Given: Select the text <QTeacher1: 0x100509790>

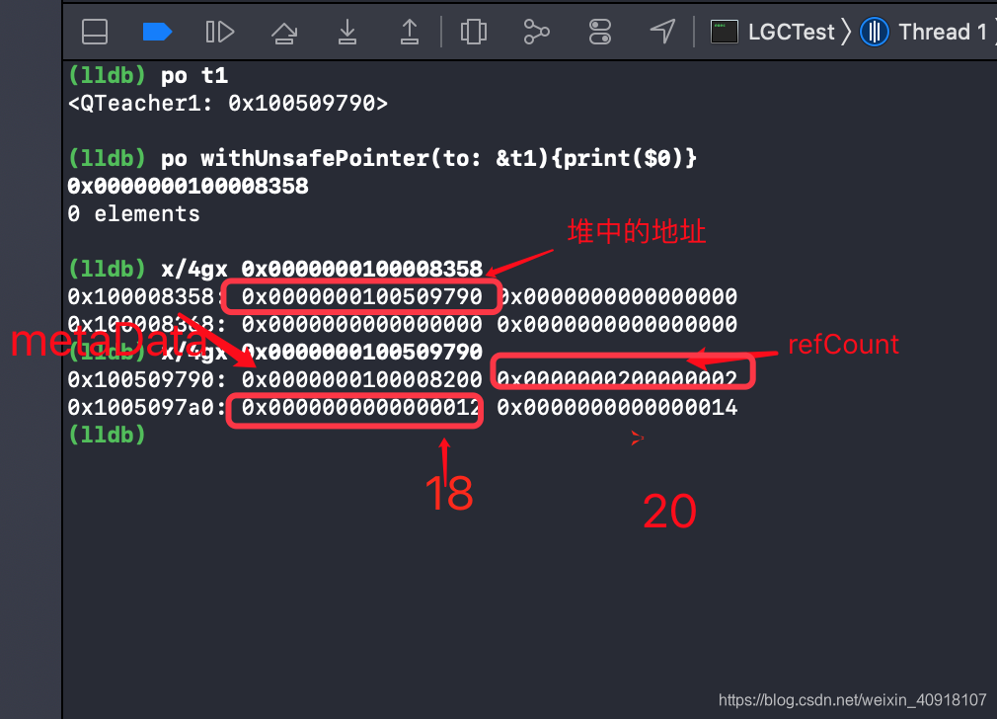Looking at the screenshot, I should pyautogui.click(x=228, y=103).
